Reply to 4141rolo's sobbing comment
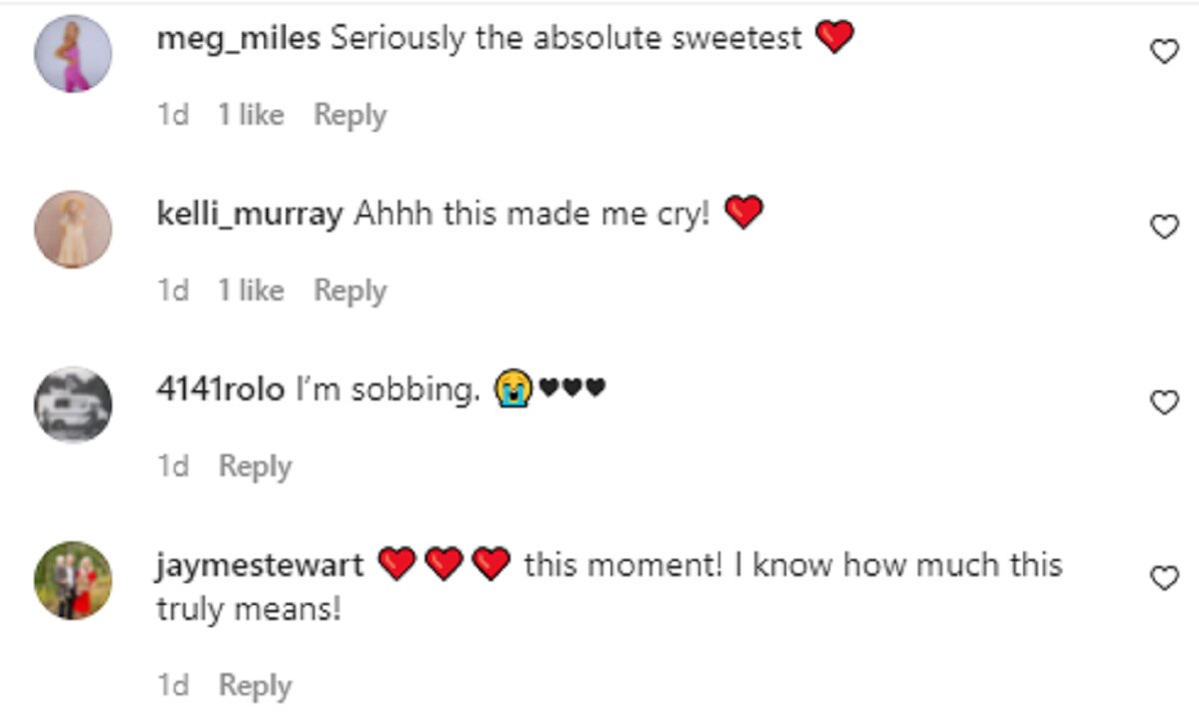Screen dimensions: 1199x715 coord(255,466)
